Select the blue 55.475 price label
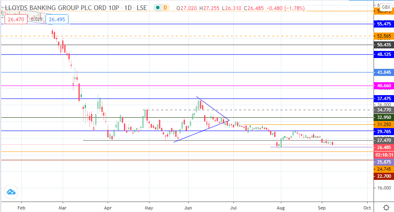The image size is (394, 212). tap(384, 24)
